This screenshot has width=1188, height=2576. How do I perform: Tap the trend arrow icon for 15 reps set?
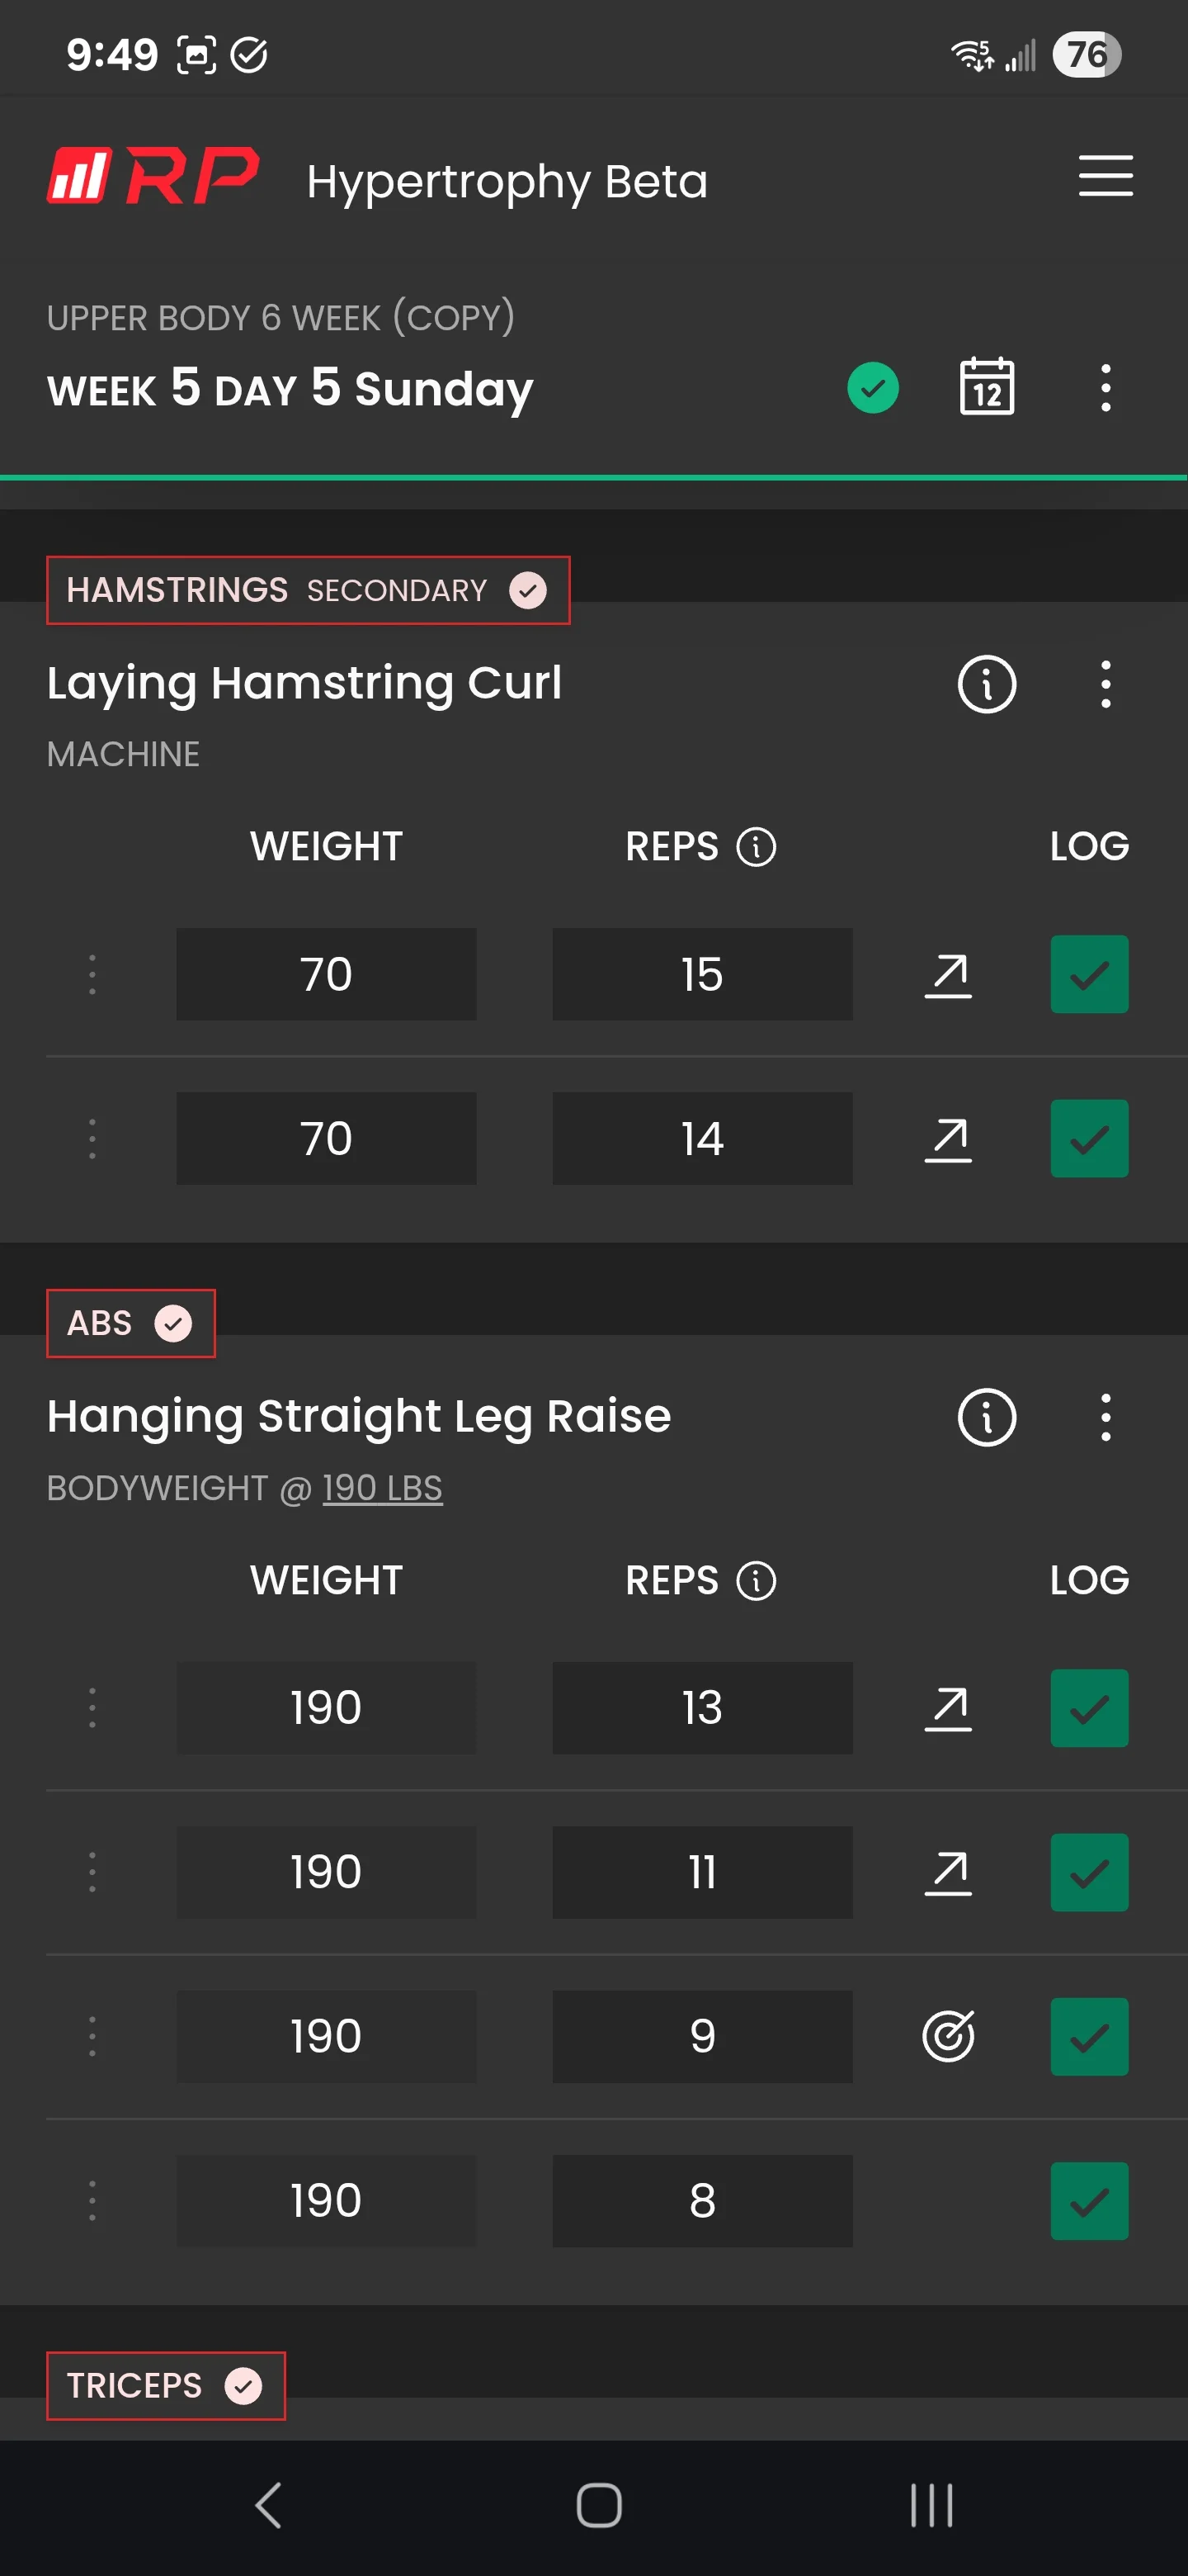point(947,975)
